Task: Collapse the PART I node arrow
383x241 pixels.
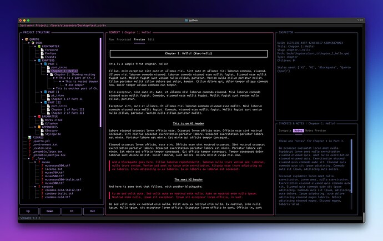Action: [42, 64]
